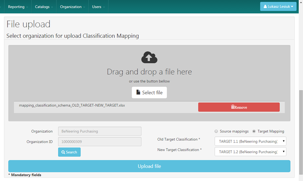This screenshot has height=181, width=303.
Task: Expand the Lukasz Lesiuk user menu caret
Action: [x=292, y=7]
